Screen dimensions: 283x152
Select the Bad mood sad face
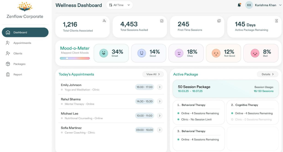click(255, 53)
